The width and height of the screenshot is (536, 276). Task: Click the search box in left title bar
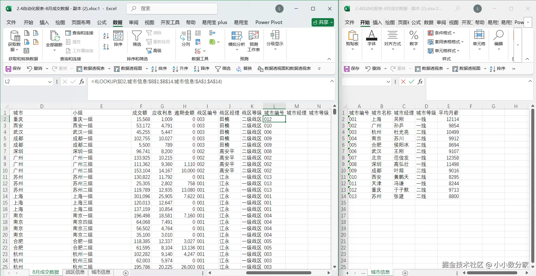pos(172,9)
